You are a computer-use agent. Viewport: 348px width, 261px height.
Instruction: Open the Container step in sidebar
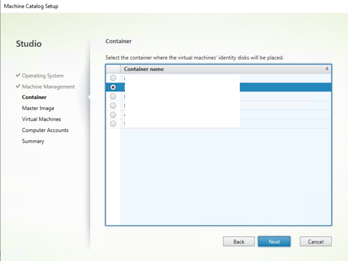pyautogui.click(x=34, y=97)
